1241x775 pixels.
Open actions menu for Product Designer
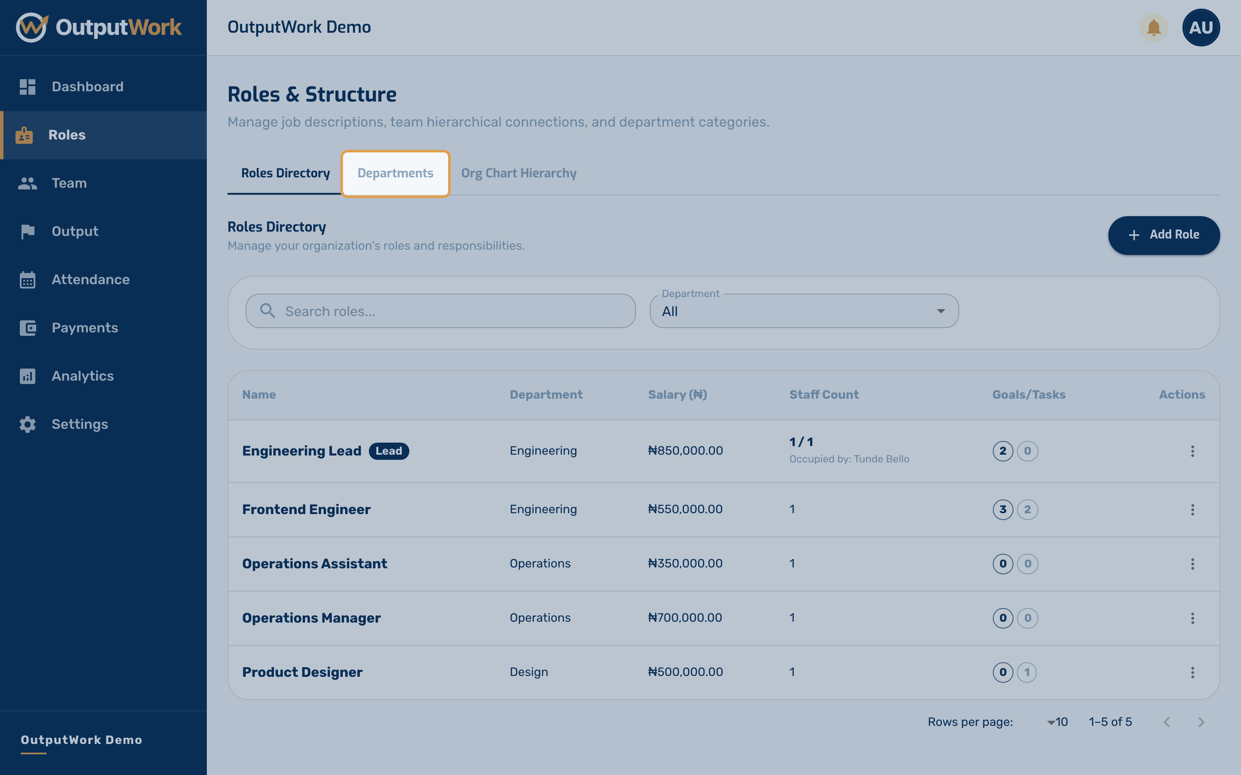click(1192, 672)
